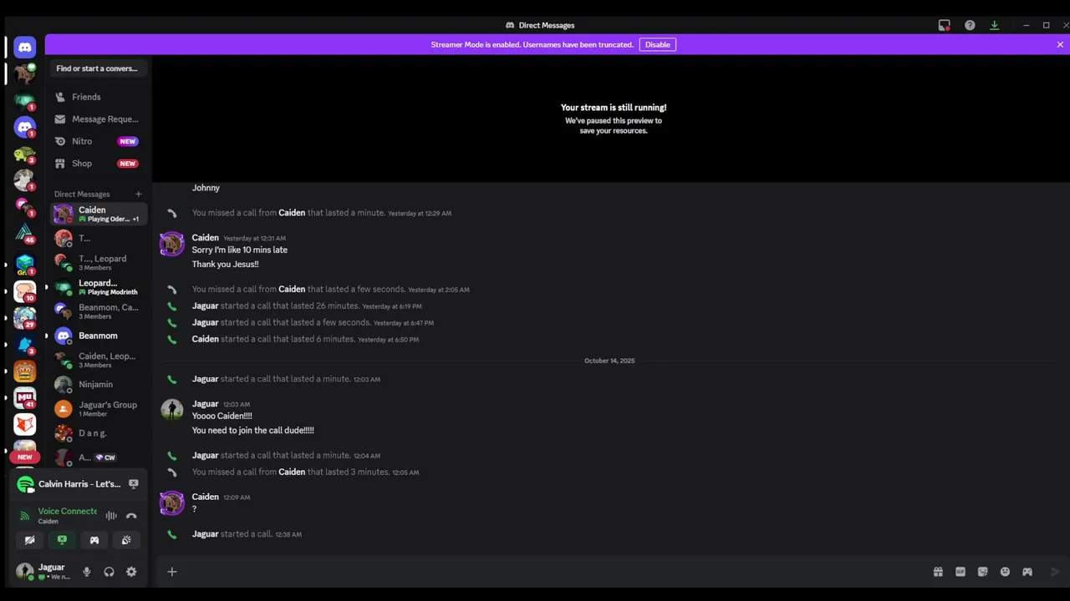Open Friends tab
1070x601 pixels.
coord(99,97)
